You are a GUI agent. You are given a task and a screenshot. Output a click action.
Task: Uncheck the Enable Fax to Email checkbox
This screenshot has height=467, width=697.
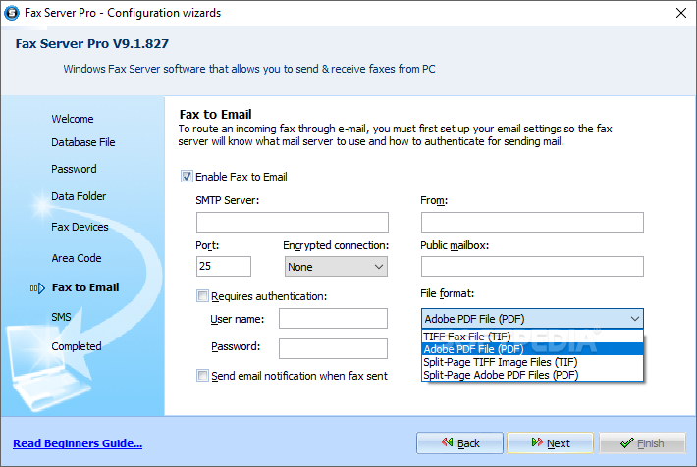tap(187, 177)
